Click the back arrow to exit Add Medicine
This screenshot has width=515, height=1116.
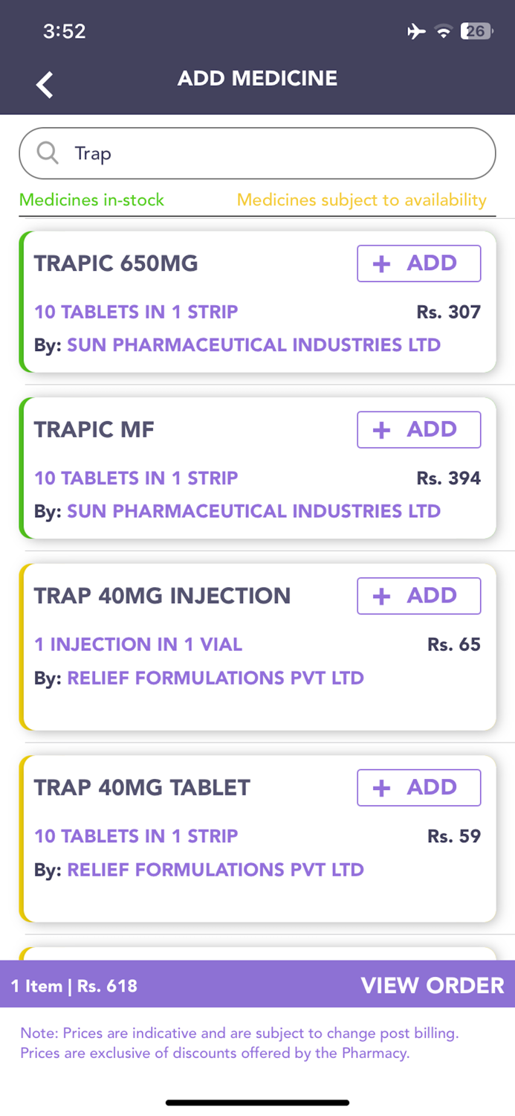44,84
